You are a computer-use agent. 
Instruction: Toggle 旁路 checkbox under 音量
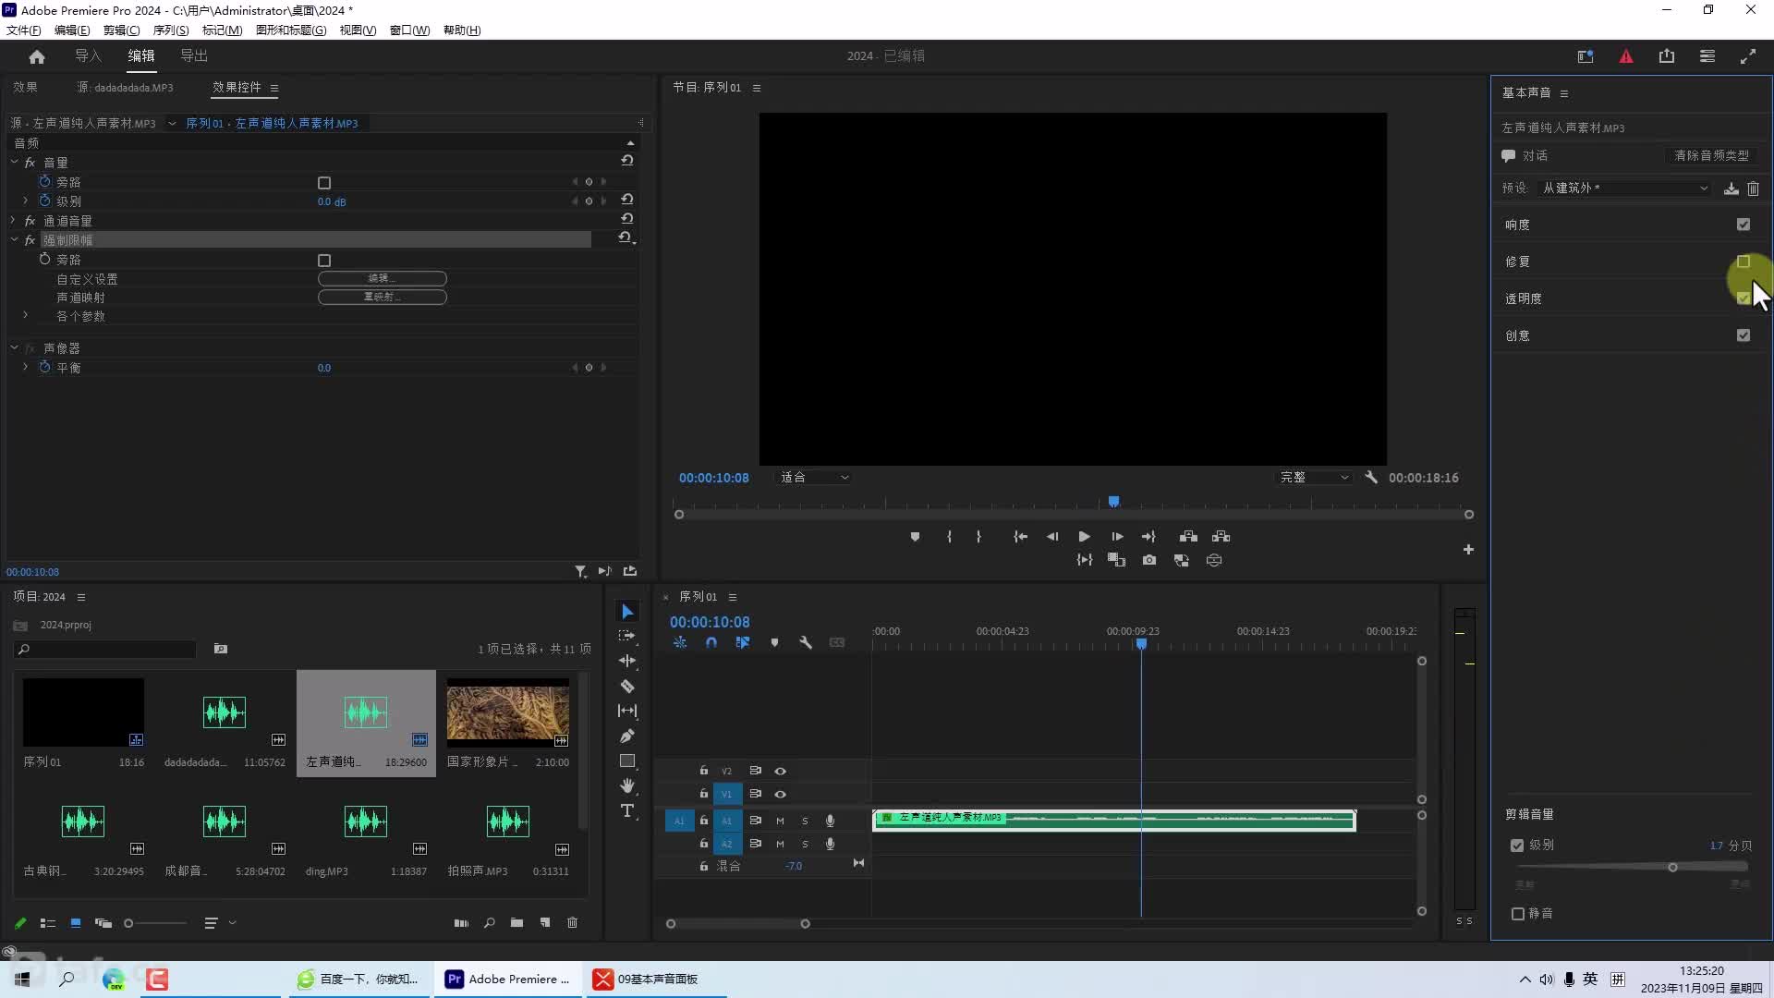coord(324,183)
